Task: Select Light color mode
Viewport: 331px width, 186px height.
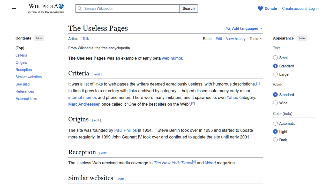Action: tap(275, 131)
